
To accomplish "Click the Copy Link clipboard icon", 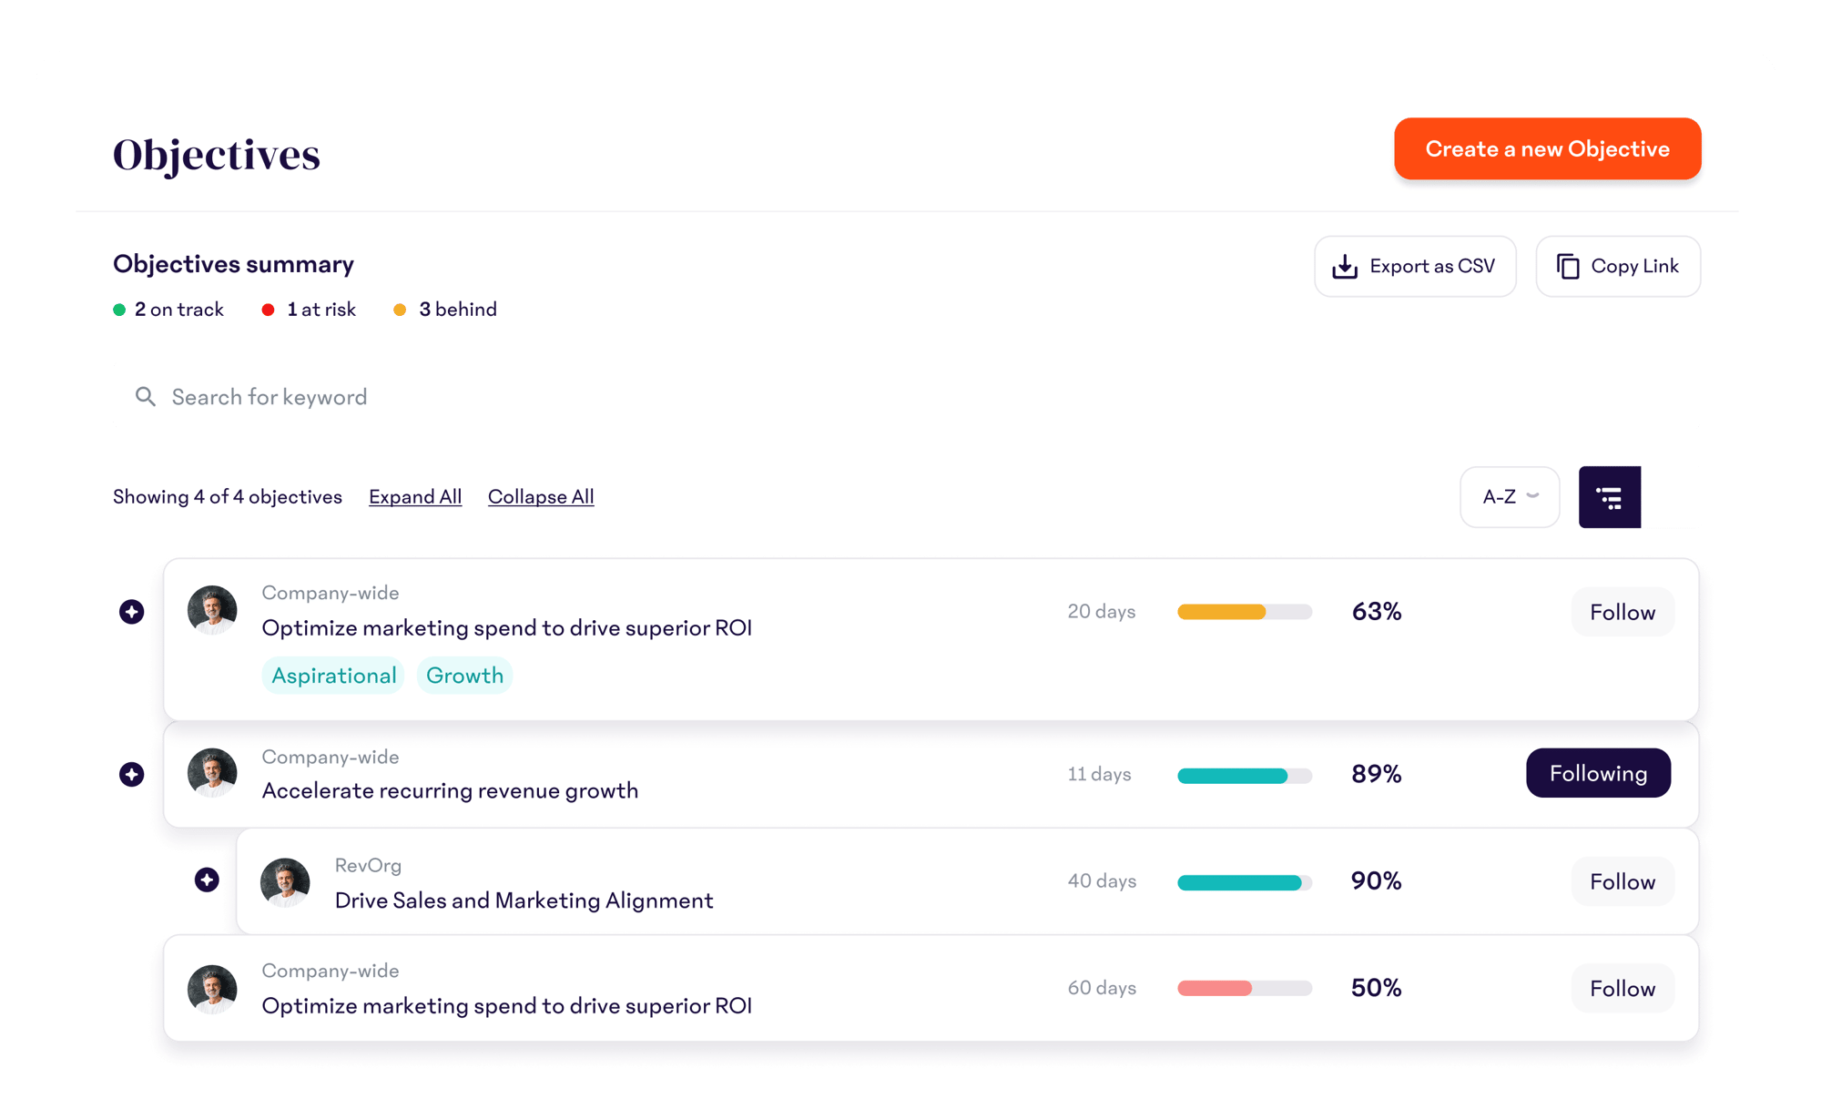I will click(x=1568, y=266).
